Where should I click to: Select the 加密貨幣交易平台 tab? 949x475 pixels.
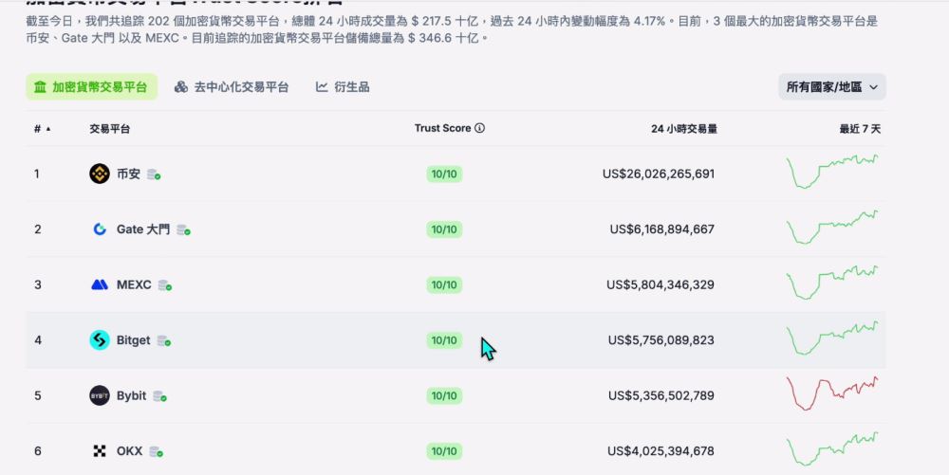[x=91, y=87]
